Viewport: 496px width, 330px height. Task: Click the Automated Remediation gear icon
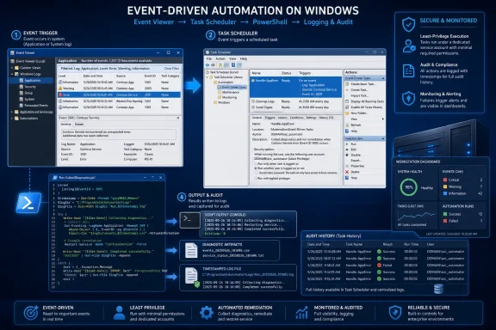pyautogui.click(x=207, y=313)
